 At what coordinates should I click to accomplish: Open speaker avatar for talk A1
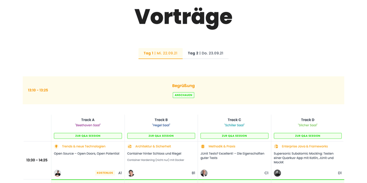58,173
